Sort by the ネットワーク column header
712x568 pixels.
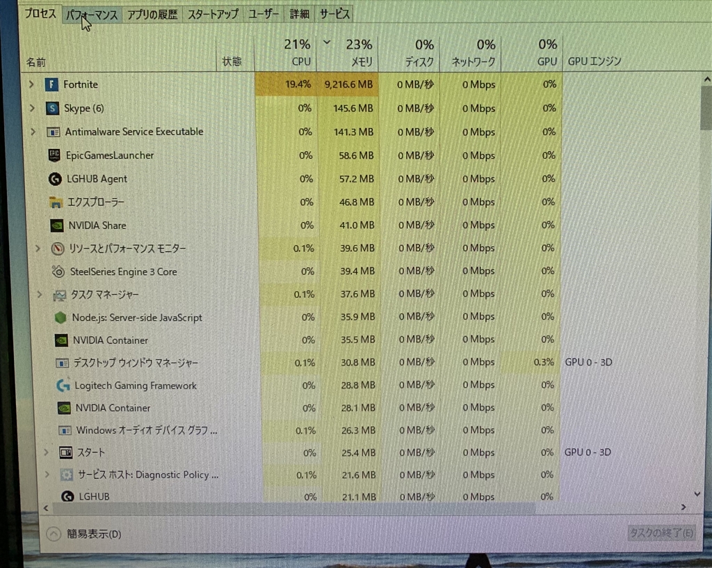tap(471, 53)
